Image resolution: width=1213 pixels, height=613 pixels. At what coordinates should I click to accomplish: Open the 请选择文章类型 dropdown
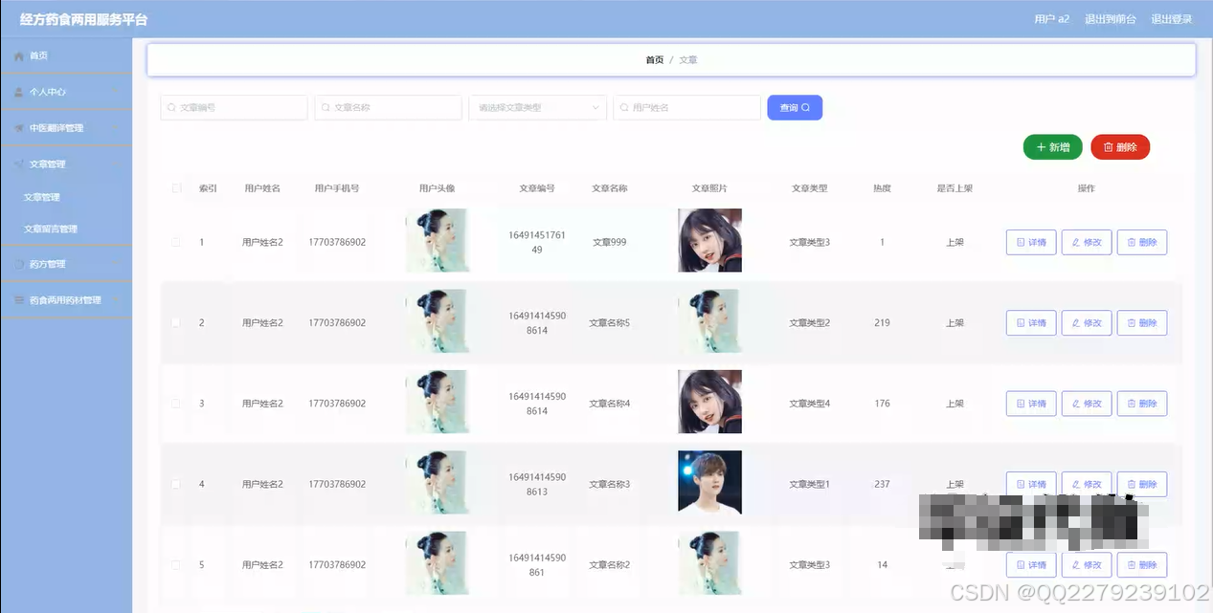(x=536, y=107)
